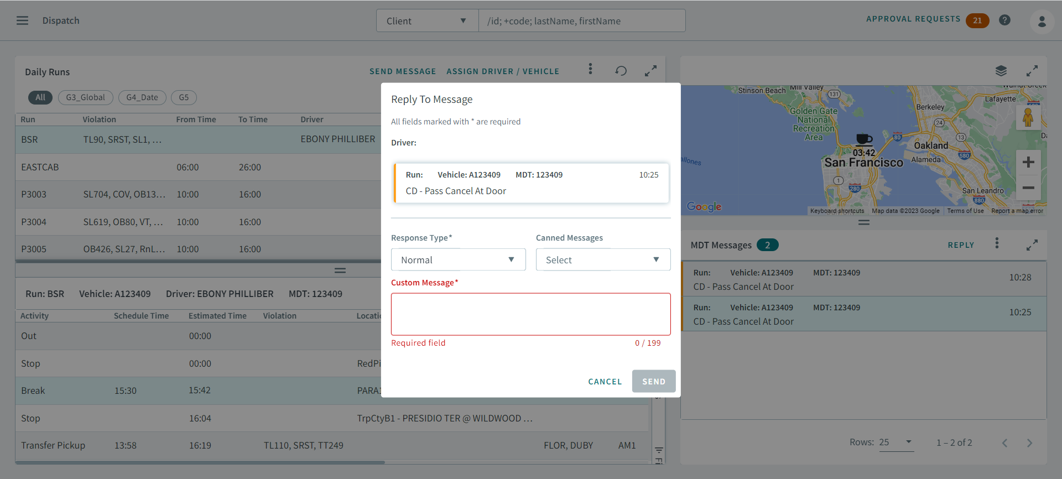This screenshot has height=479, width=1062.
Task: Click the Schedule Time column header
Action: (x=141, y=316)
